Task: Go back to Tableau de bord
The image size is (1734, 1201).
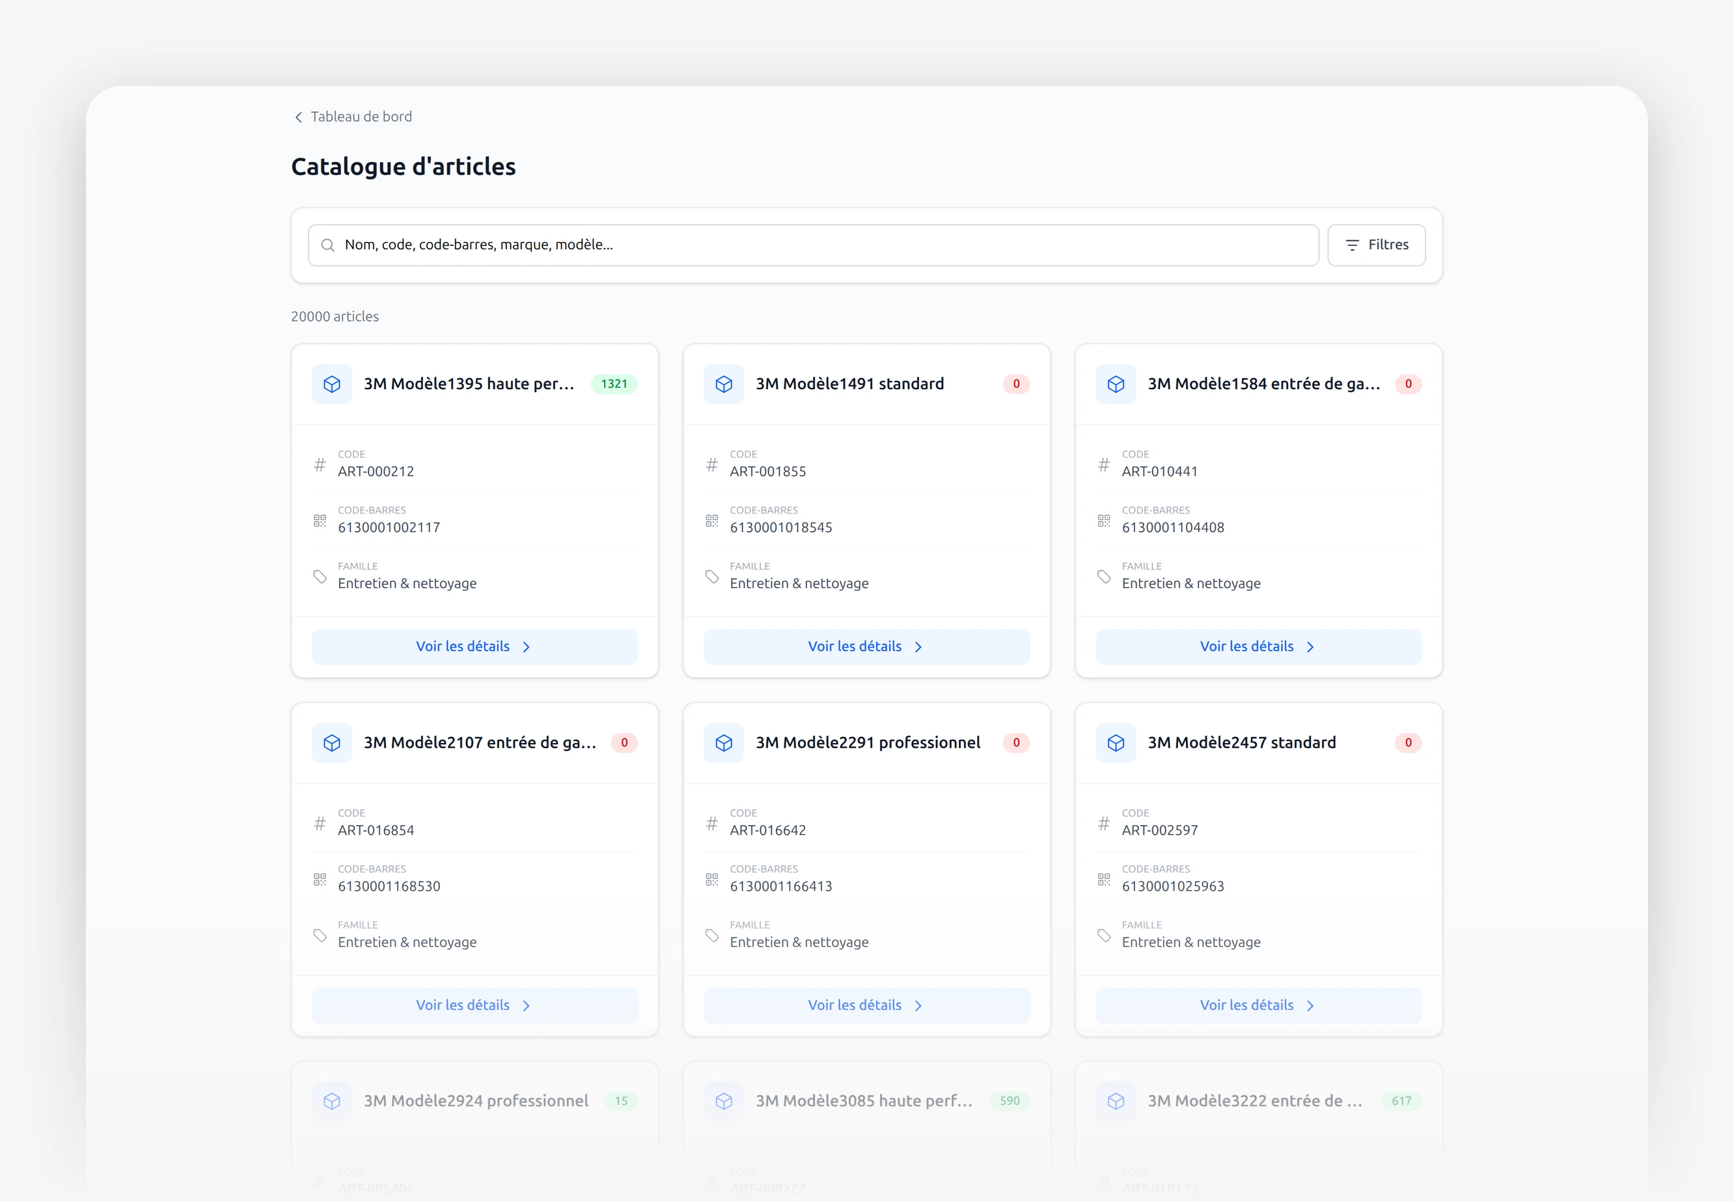Action: tap(352, 116)
